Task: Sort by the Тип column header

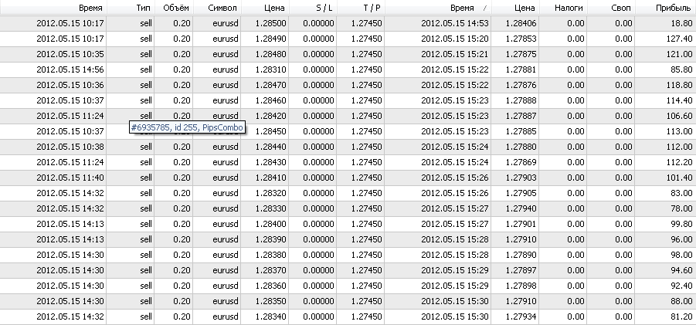Action: click(131, 8)
